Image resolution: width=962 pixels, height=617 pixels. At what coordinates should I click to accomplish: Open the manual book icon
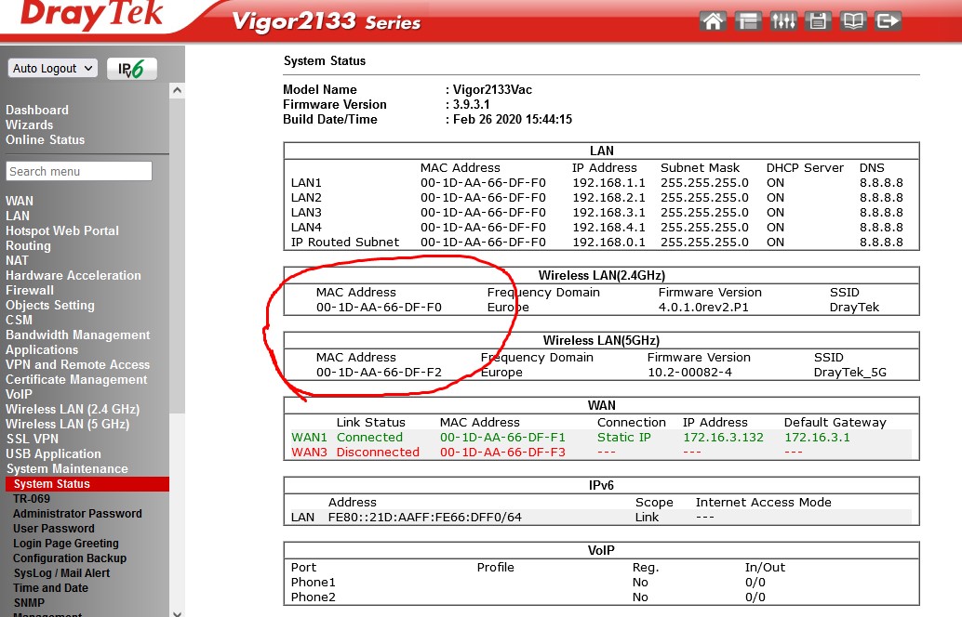(853, 20)
